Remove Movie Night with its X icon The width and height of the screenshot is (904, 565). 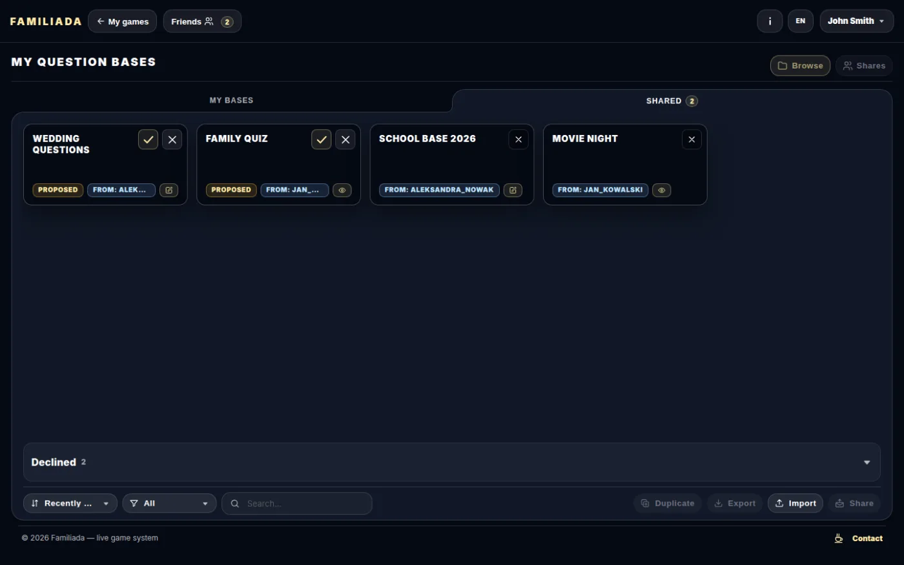click(x=692, y=139)
